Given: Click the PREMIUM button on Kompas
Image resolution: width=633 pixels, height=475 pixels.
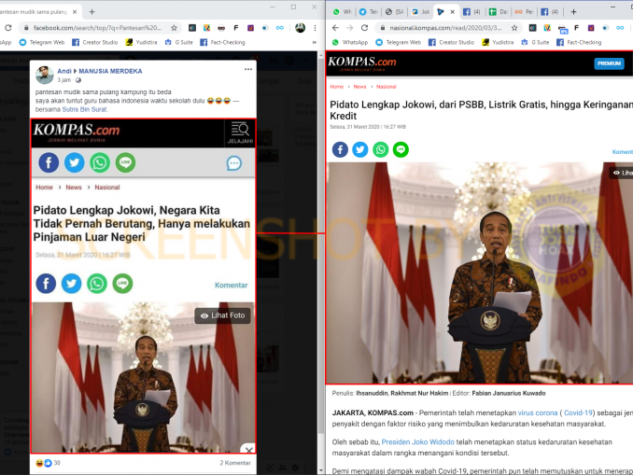Looking at the screenshot, I should point(609,63).
